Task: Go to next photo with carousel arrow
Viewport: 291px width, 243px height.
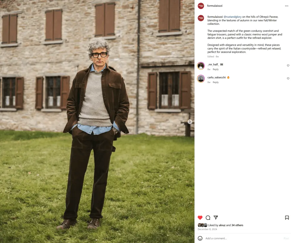Action: [190, 122]
